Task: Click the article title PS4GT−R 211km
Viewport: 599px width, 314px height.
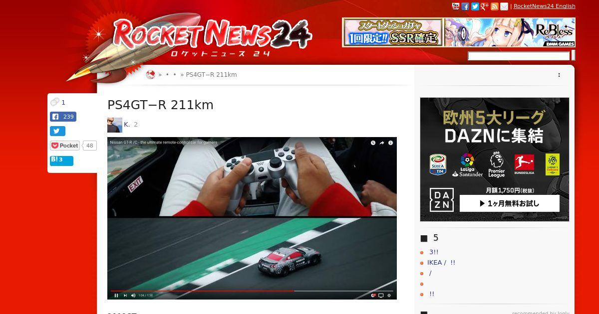Action: tap(160, 105)
